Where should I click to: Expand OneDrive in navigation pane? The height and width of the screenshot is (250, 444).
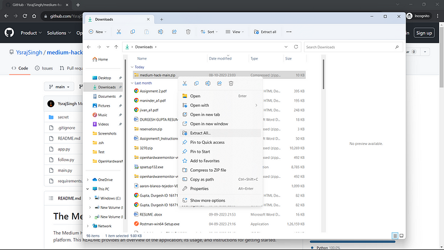click(88, 179)
